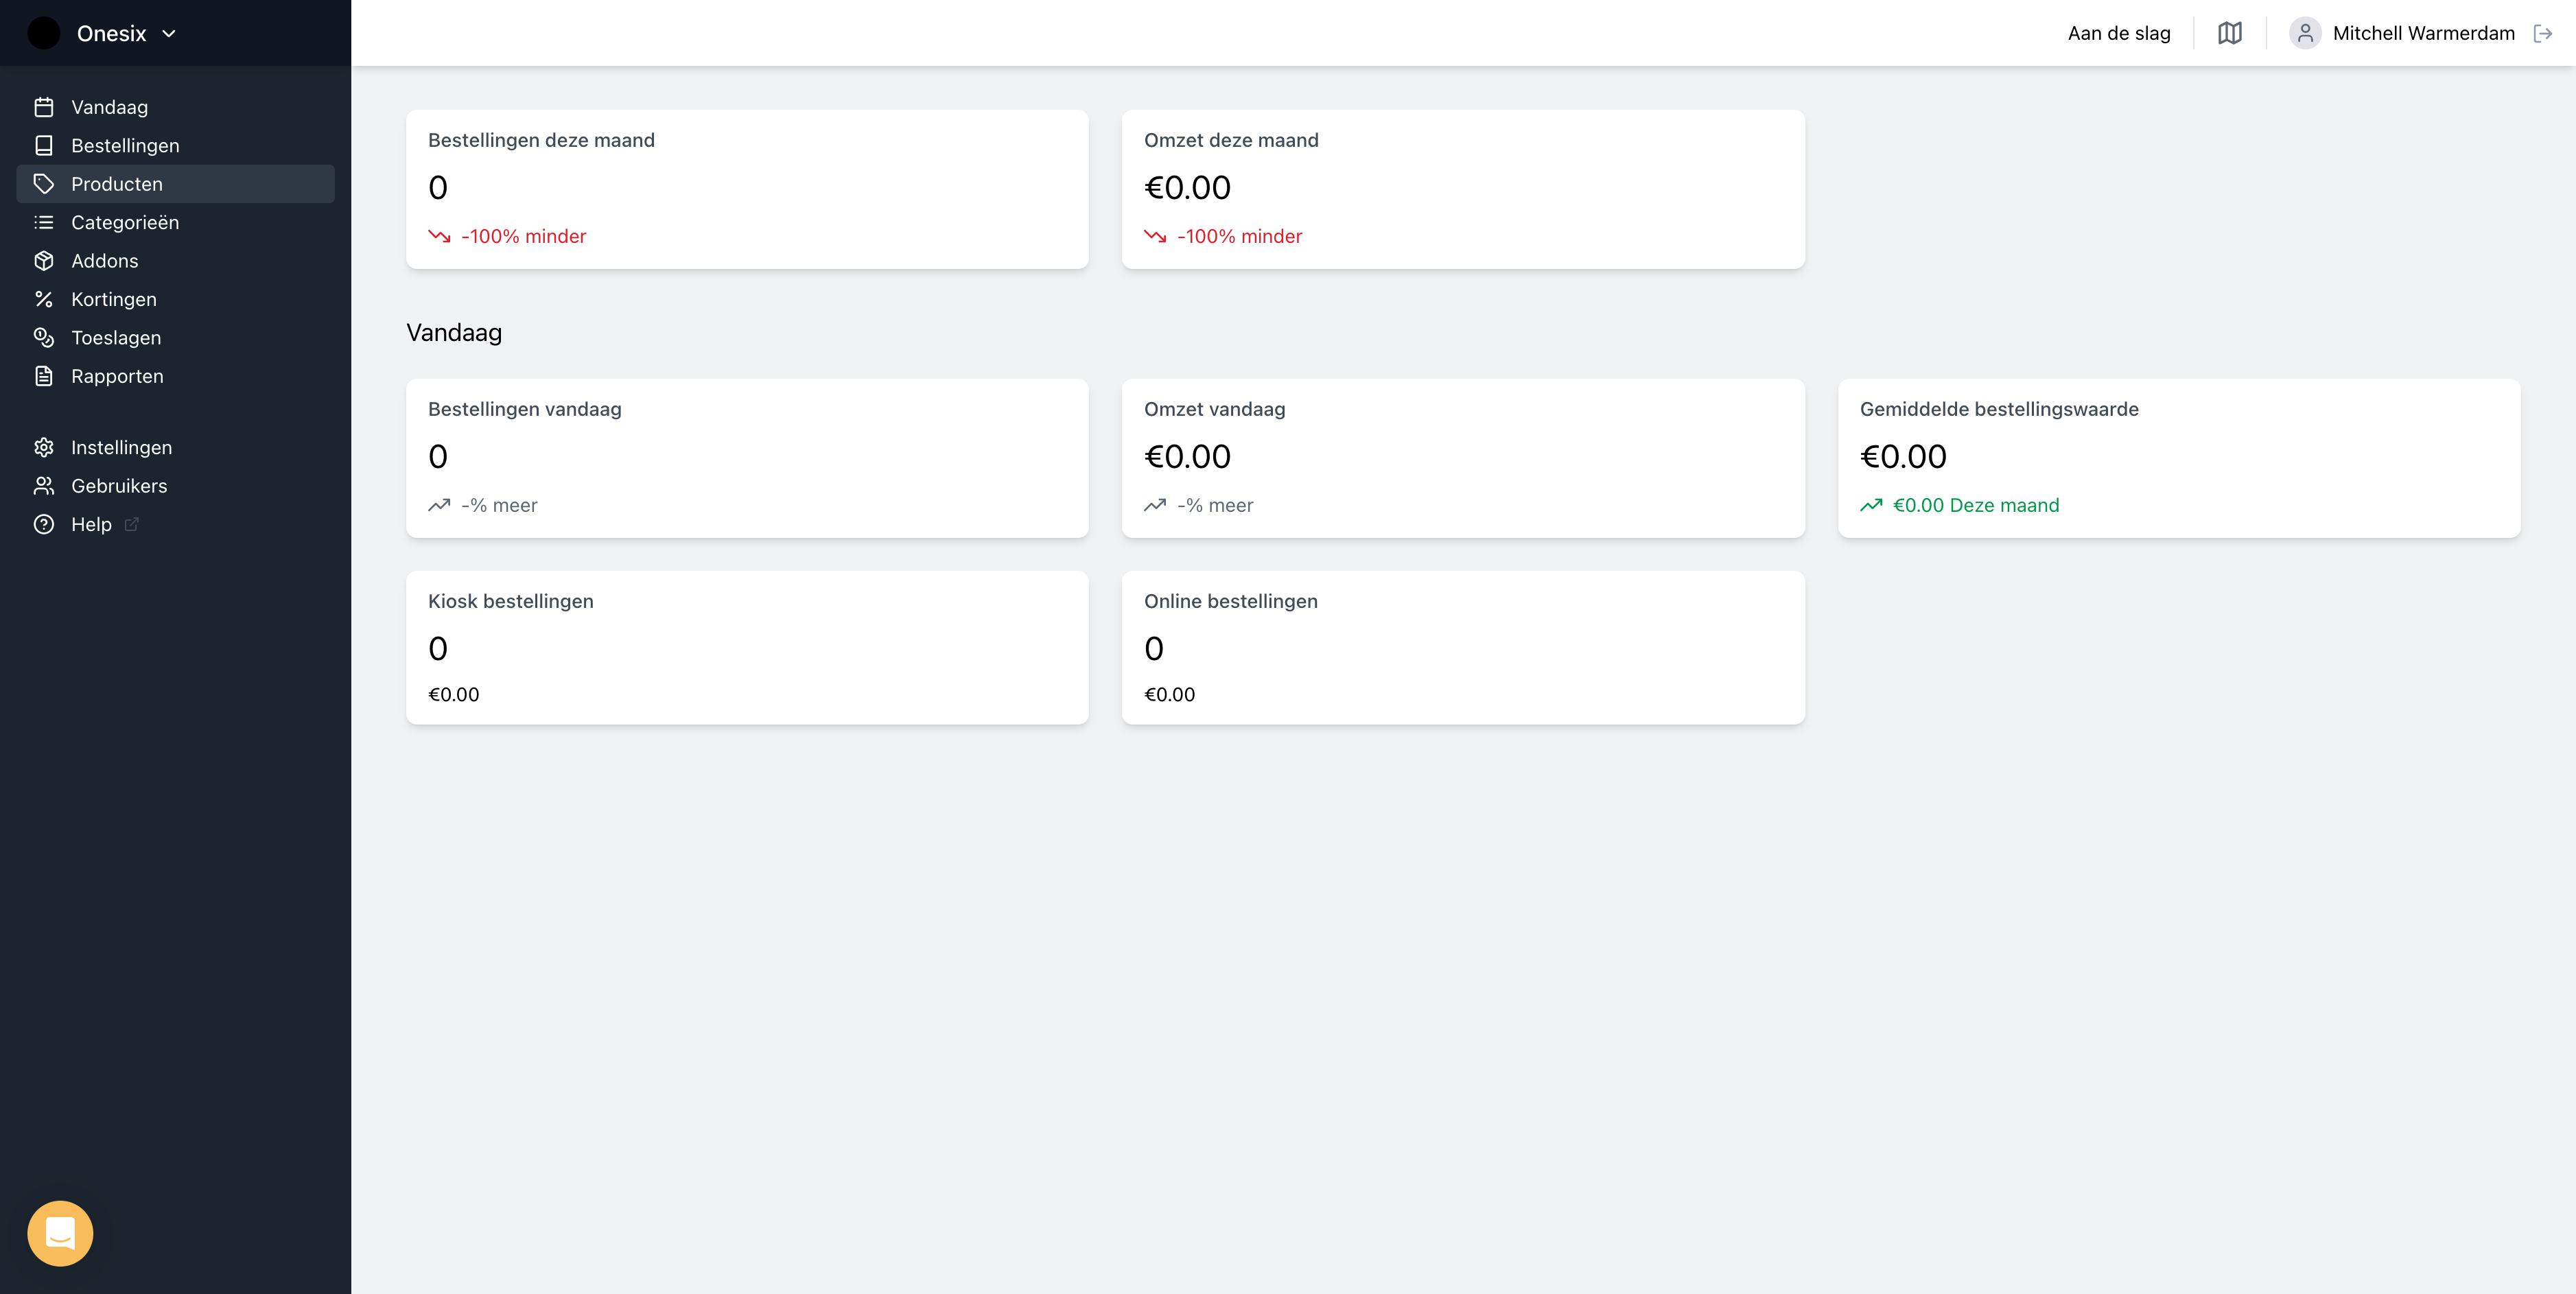Click the 0 count in Bestellingen vandaag
Screen dimensions: 2576x1294
pos(437,457)
